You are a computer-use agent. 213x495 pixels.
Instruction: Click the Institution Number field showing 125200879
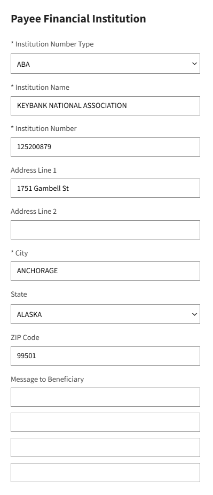click(x=105, y=147)
